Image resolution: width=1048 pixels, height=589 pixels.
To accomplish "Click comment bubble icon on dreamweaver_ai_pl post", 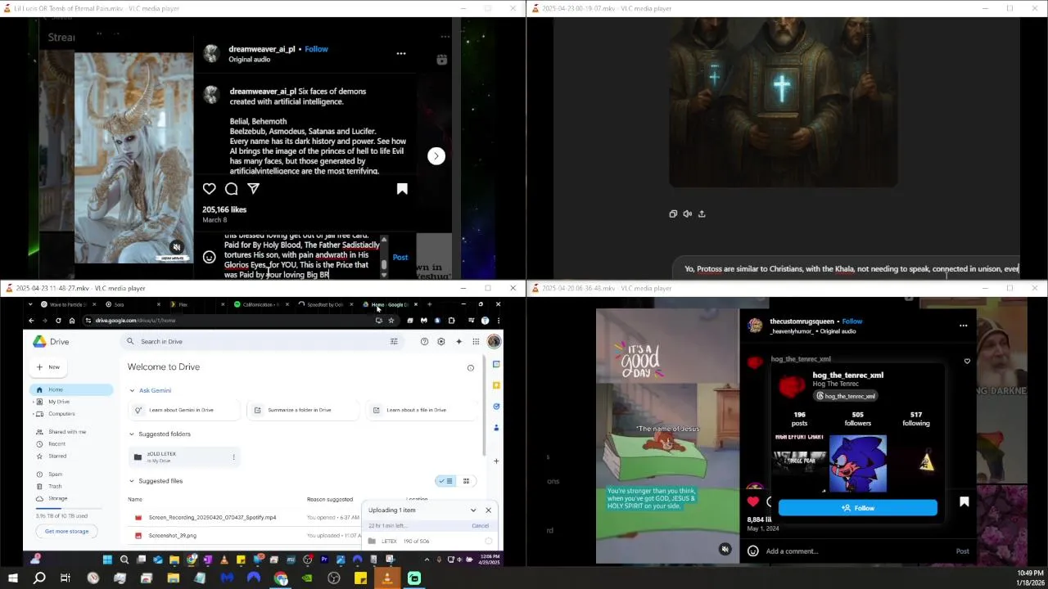I will tap(232, 189).
